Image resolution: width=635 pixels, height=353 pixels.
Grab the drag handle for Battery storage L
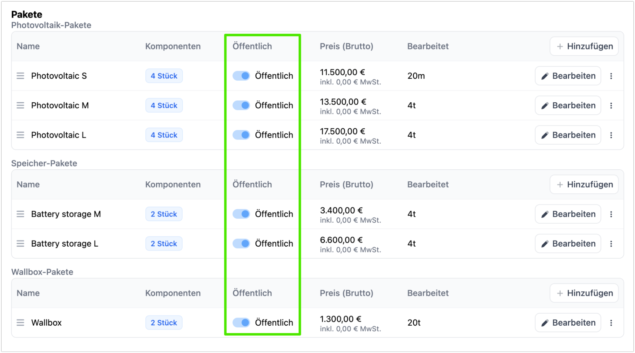(20, 244)
